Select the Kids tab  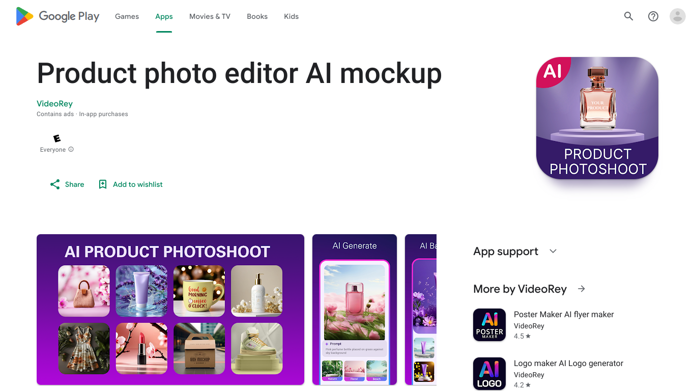click(291, 16)
